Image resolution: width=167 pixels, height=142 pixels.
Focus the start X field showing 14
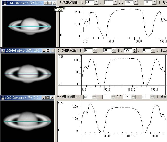88,50
